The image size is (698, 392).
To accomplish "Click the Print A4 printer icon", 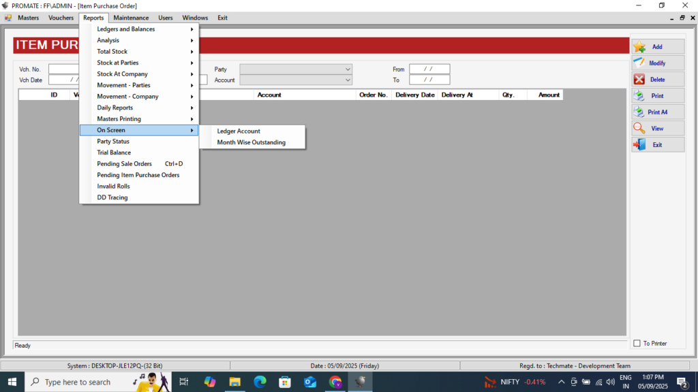I will [x=639, y=112].
